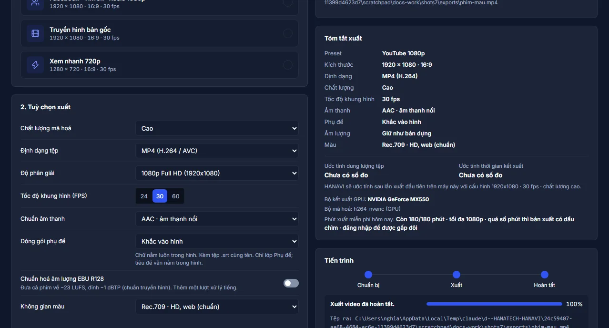Click the Chuẩn bị step dot
This screenshot has width=609, height=328.
point(368,275)
